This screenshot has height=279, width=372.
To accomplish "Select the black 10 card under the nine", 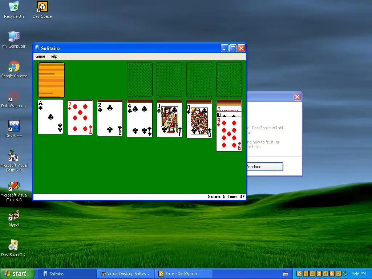I will pos(229,114).
